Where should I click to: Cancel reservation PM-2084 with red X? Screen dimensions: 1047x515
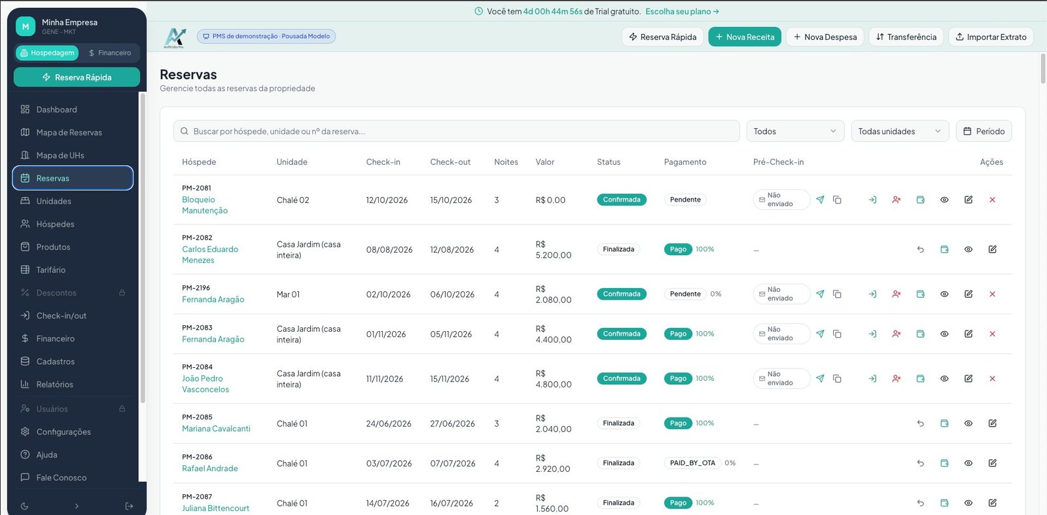click(992, 378)
